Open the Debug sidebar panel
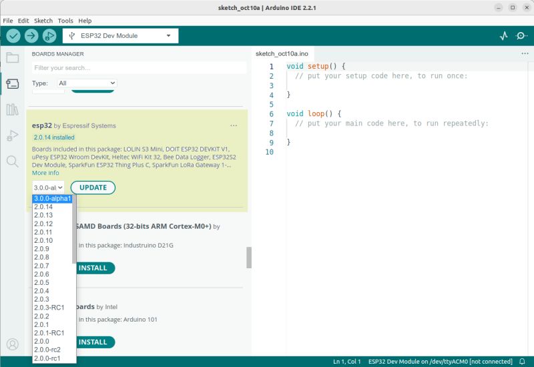The height and width of the screenshot is (367, 534). 12,135
